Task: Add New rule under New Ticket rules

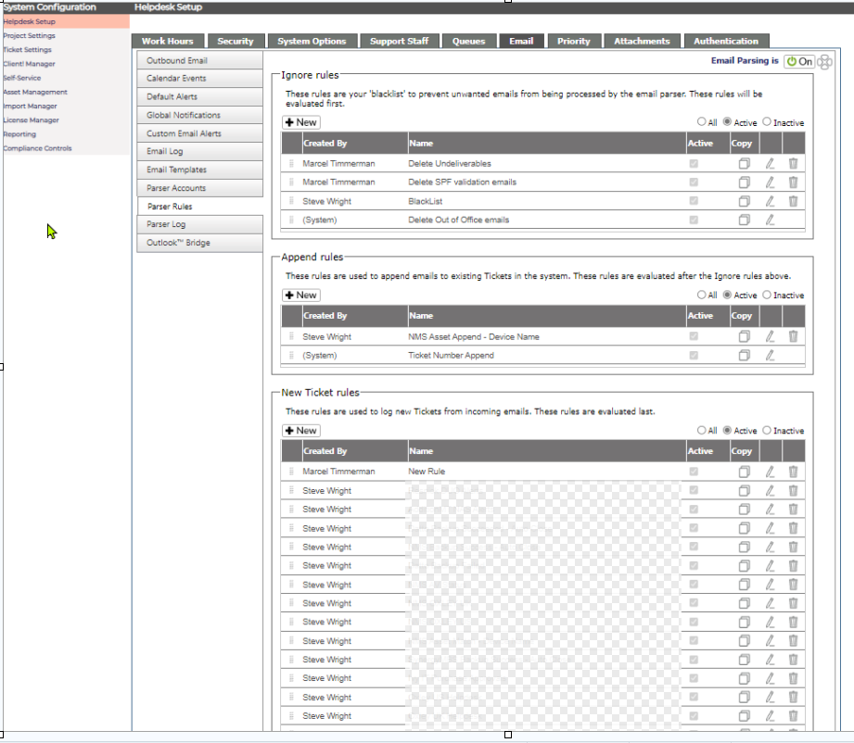Action: (301, 431)
